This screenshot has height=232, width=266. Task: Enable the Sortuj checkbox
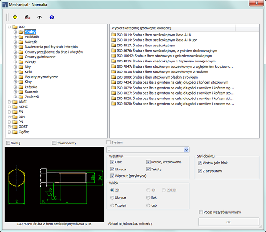click(x=8, y=143)
